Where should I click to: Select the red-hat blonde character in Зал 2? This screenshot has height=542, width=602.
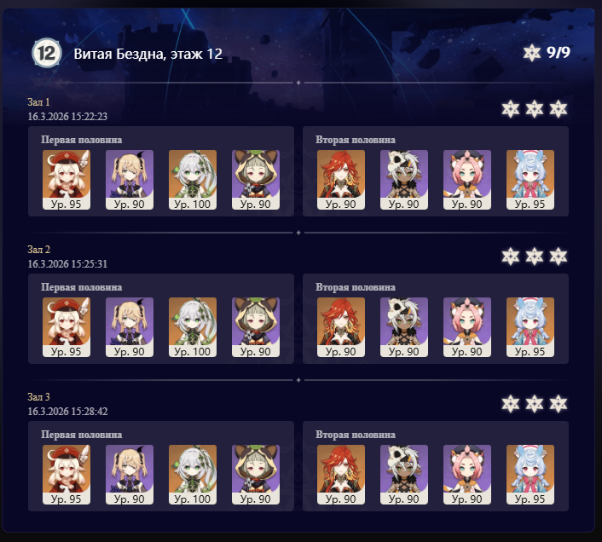click(67, 327)
